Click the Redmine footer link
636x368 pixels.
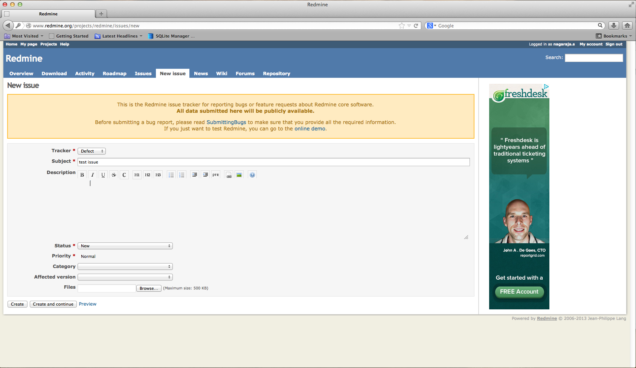pyautogui.click(x=547, y=318)
